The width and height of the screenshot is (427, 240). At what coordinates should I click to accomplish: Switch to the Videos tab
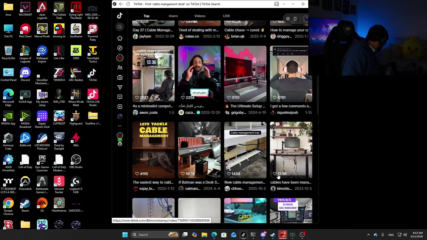click(x=200, y=16)
